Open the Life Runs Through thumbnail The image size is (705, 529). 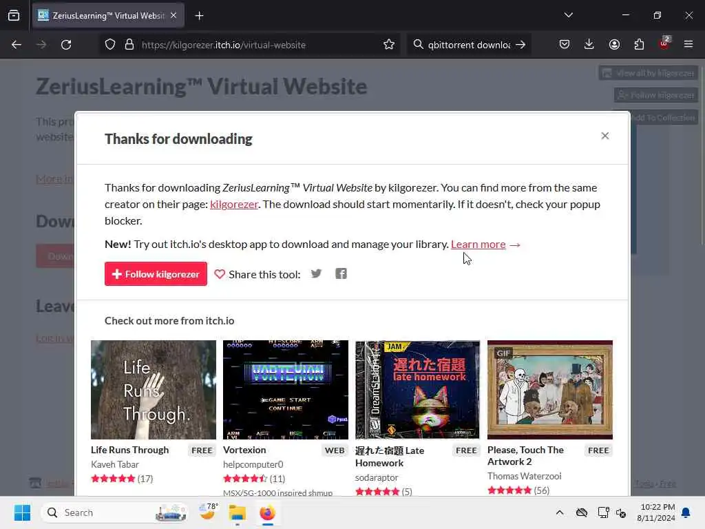(x=154, y=390)
